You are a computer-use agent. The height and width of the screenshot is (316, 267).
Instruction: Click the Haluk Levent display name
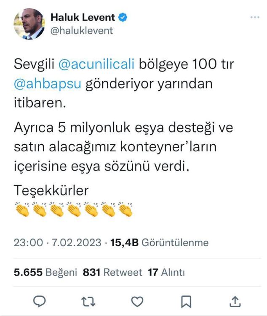(x=83, y=17)
